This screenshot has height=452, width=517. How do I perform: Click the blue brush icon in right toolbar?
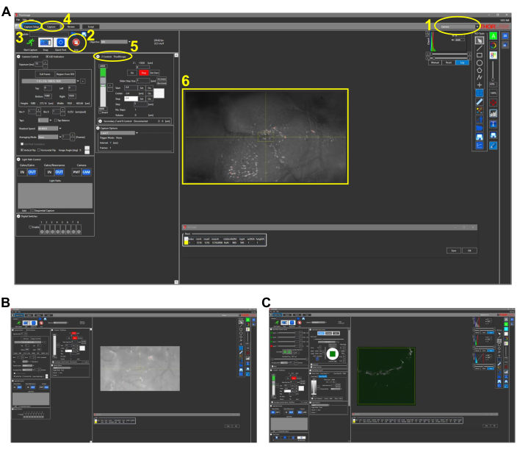click(493, 146)
